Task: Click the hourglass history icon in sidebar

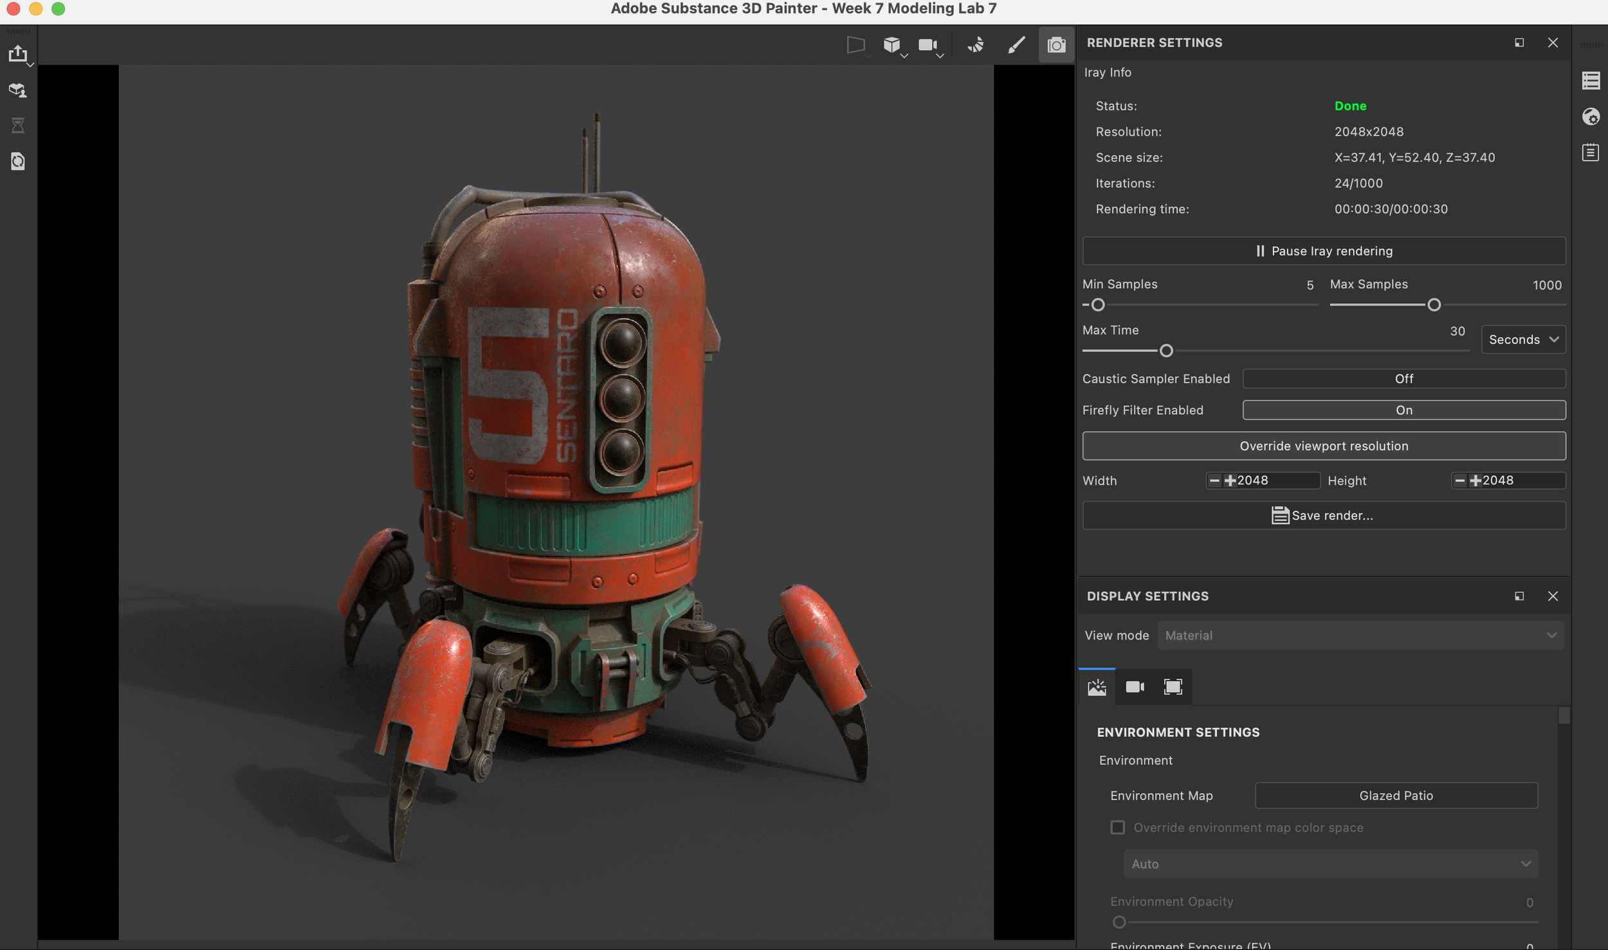Action: (19, 125)
